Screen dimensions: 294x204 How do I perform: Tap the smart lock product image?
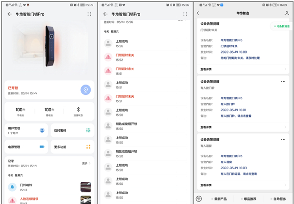(x=49, y=46)
